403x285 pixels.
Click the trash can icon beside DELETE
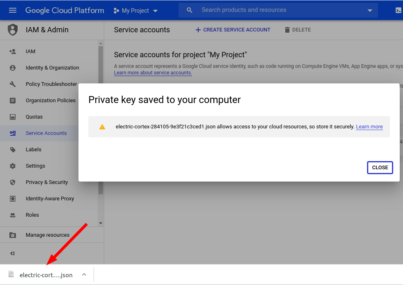[x=287, y=30]
